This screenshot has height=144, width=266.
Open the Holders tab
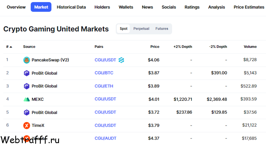pyautogui.click(x=102, y=7)
